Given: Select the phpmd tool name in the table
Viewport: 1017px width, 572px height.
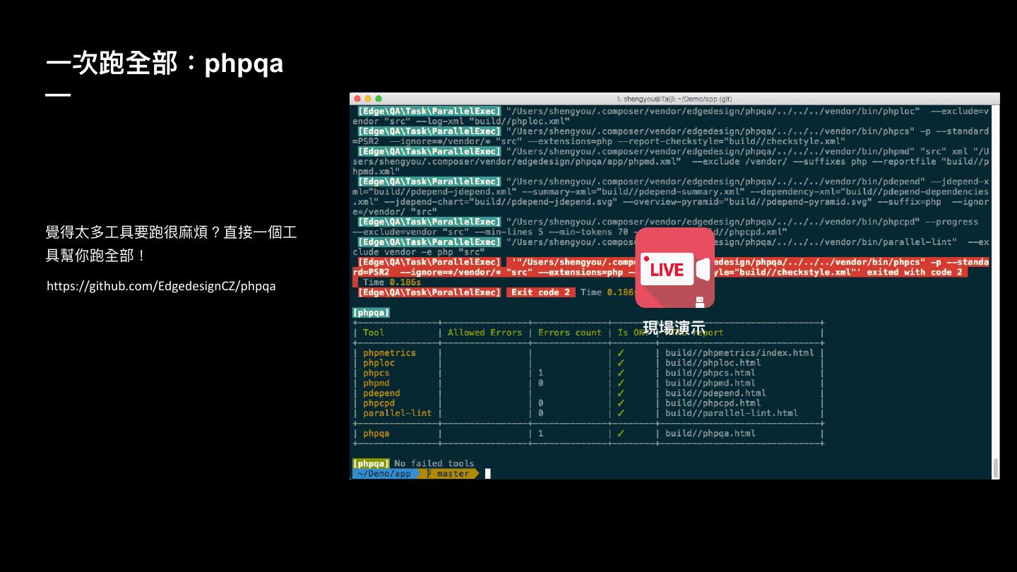Looking at the screenshot, I should click(376, 383).
